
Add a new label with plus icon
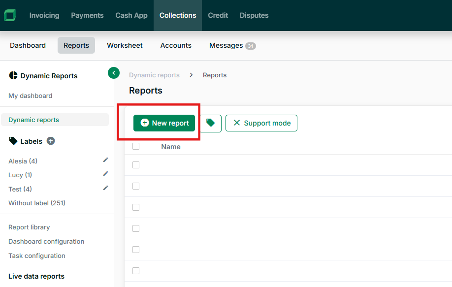coord(51,141)
